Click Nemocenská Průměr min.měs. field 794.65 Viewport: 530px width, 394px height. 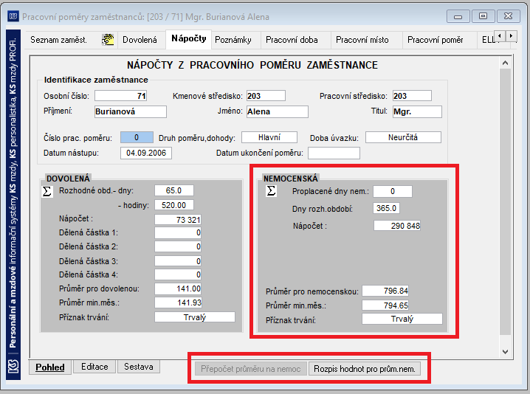pos(385,305)
